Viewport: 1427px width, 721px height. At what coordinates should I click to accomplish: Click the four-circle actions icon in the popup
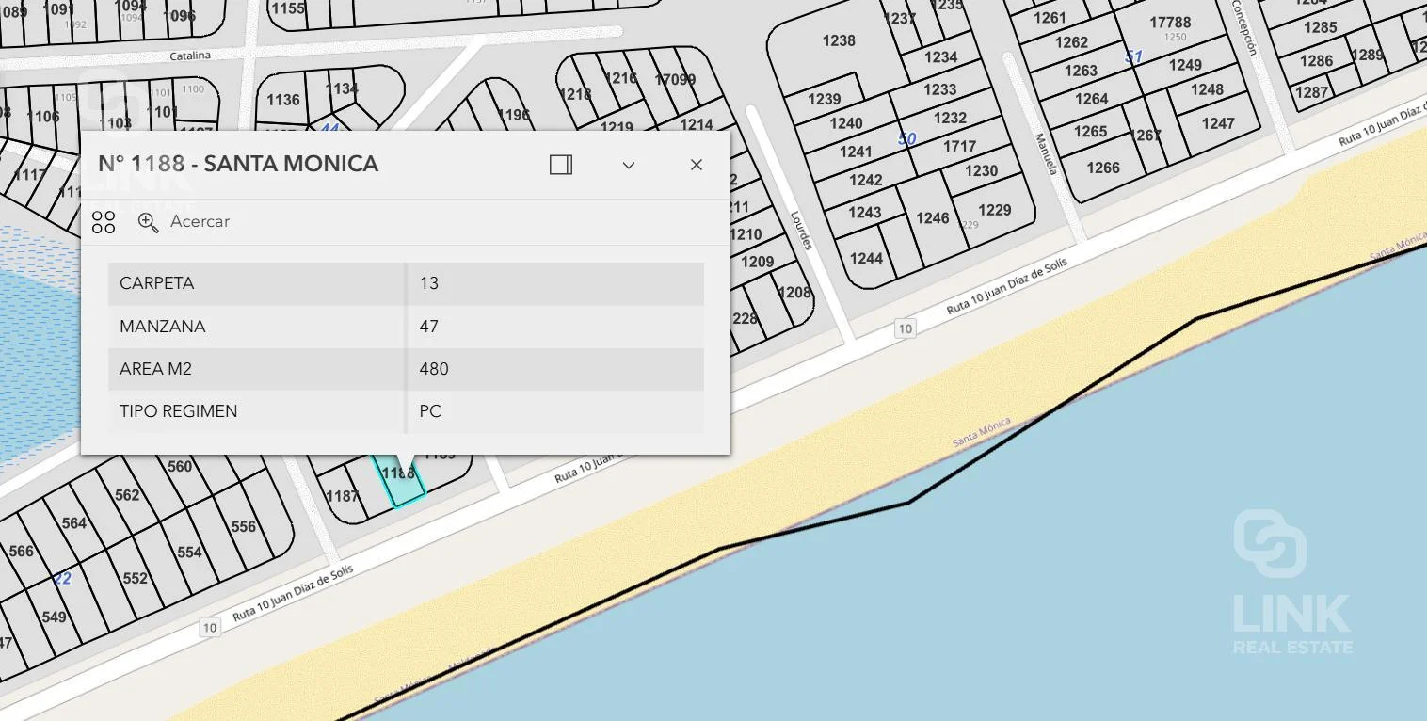point(104,222)
